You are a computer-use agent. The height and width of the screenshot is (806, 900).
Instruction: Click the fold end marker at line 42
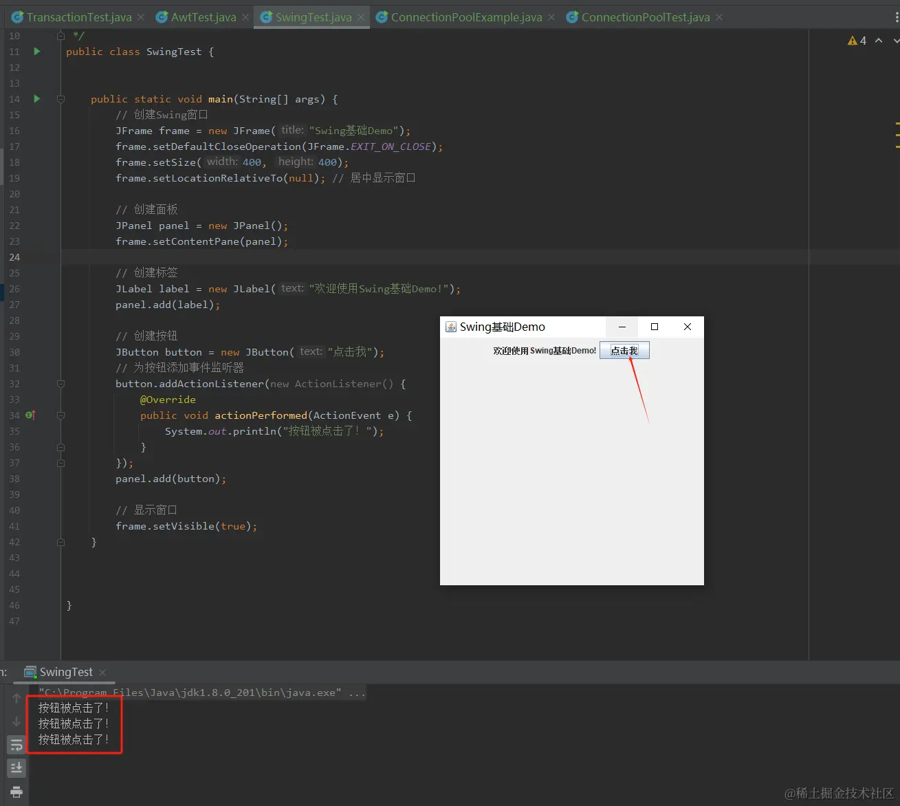61,542
